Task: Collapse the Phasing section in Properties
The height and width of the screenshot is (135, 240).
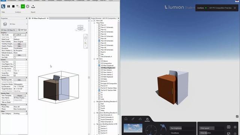Action: tap(26, 105)
